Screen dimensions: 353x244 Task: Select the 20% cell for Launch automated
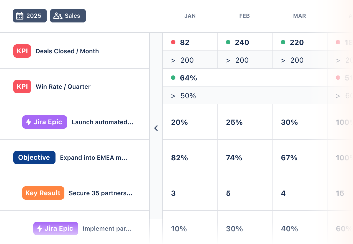[190, 122]
